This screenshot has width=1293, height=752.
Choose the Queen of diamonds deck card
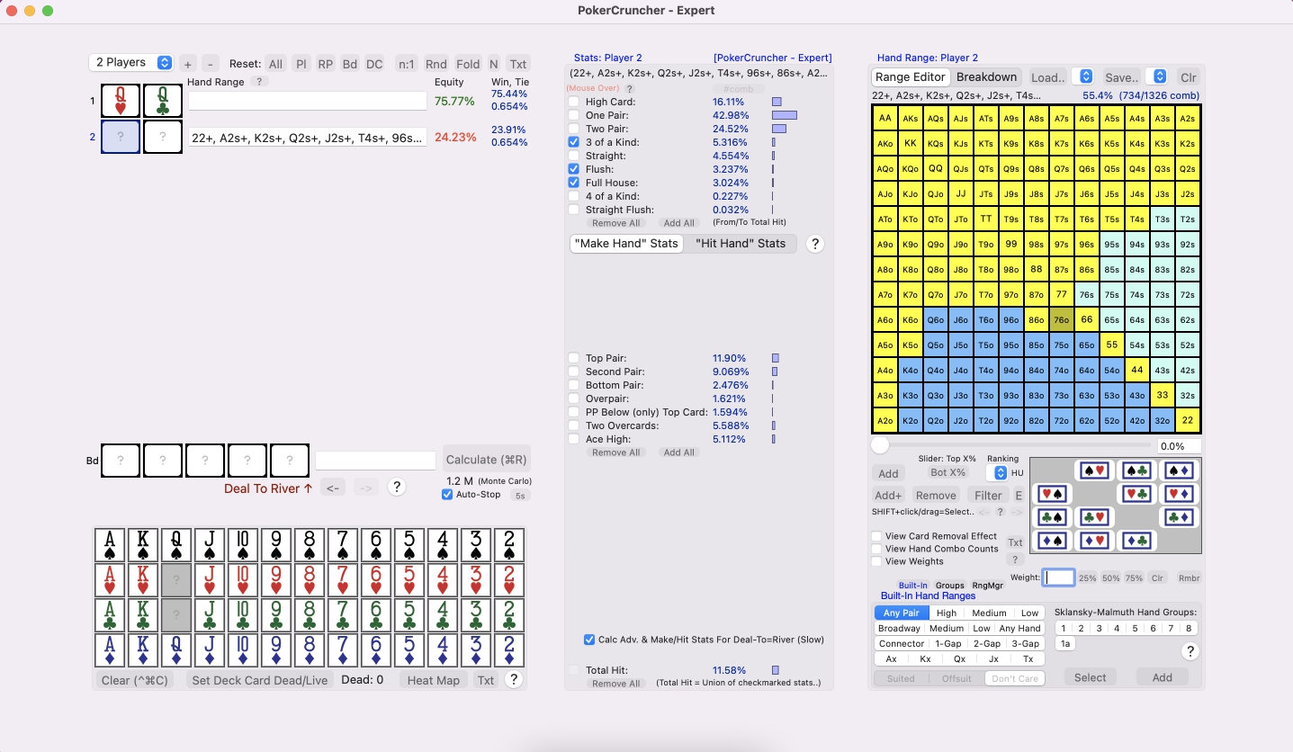[x=177, y=651]
